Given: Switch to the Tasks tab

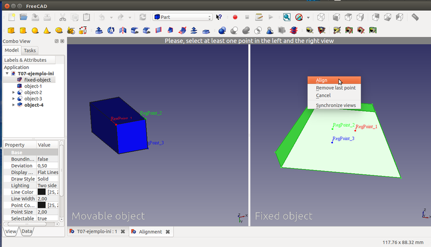Looking at the screenshot, I should coord(30,51).
